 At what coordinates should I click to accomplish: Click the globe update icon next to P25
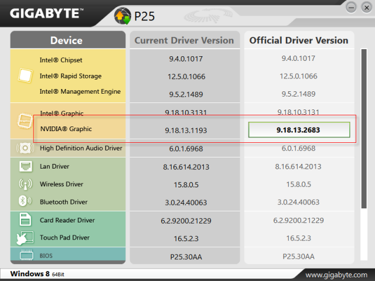(x=122, y=16)
